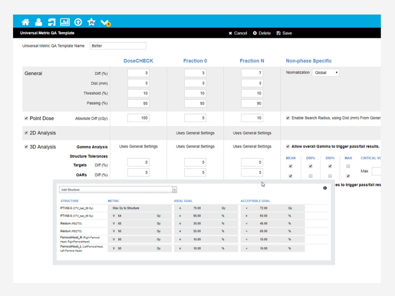This screenshot has height=296, width=395.
Task: Click the STRUCTURE column header
Action: 70,201
